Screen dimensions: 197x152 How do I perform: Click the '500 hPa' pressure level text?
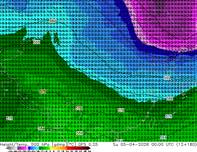40,145
